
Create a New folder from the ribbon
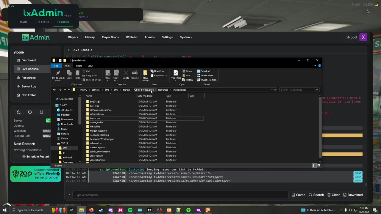(145, 76)
